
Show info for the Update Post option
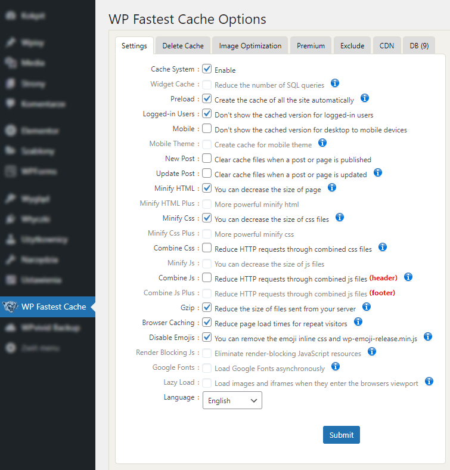[377, 172]
